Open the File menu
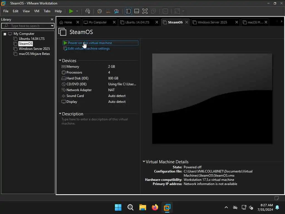The image size is (285, 214). 6,11
